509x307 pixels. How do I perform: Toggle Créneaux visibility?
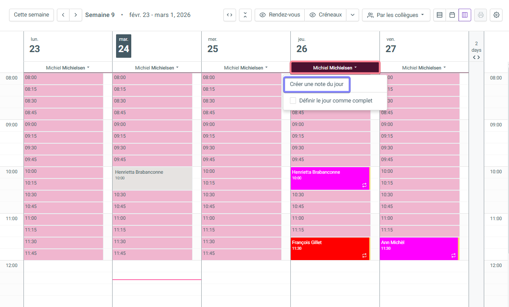[x=326, y=15]
